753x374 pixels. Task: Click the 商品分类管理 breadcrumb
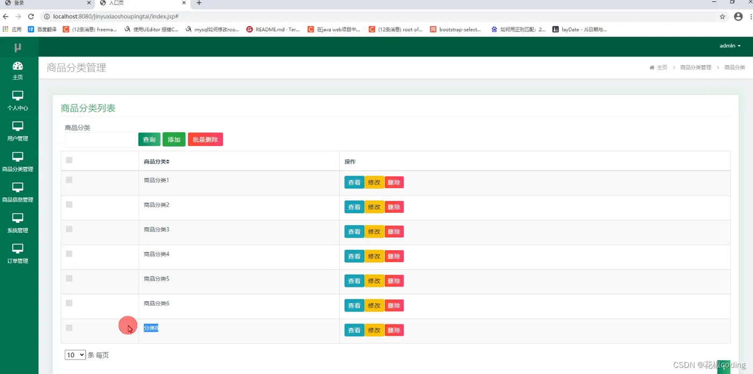pos(695,68)
